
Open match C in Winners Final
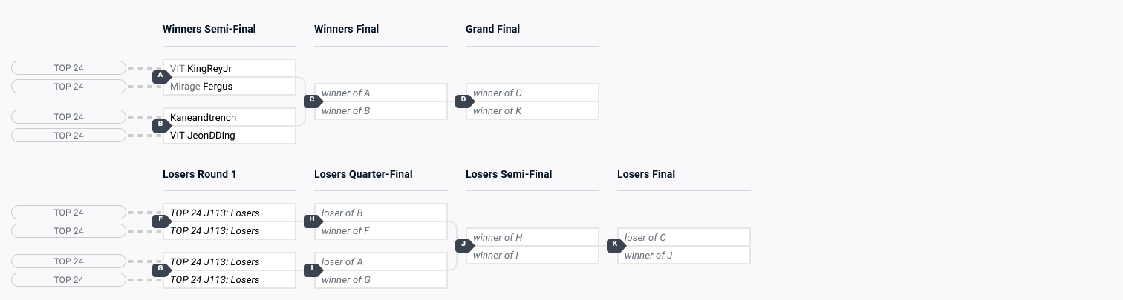click(312, 101)
